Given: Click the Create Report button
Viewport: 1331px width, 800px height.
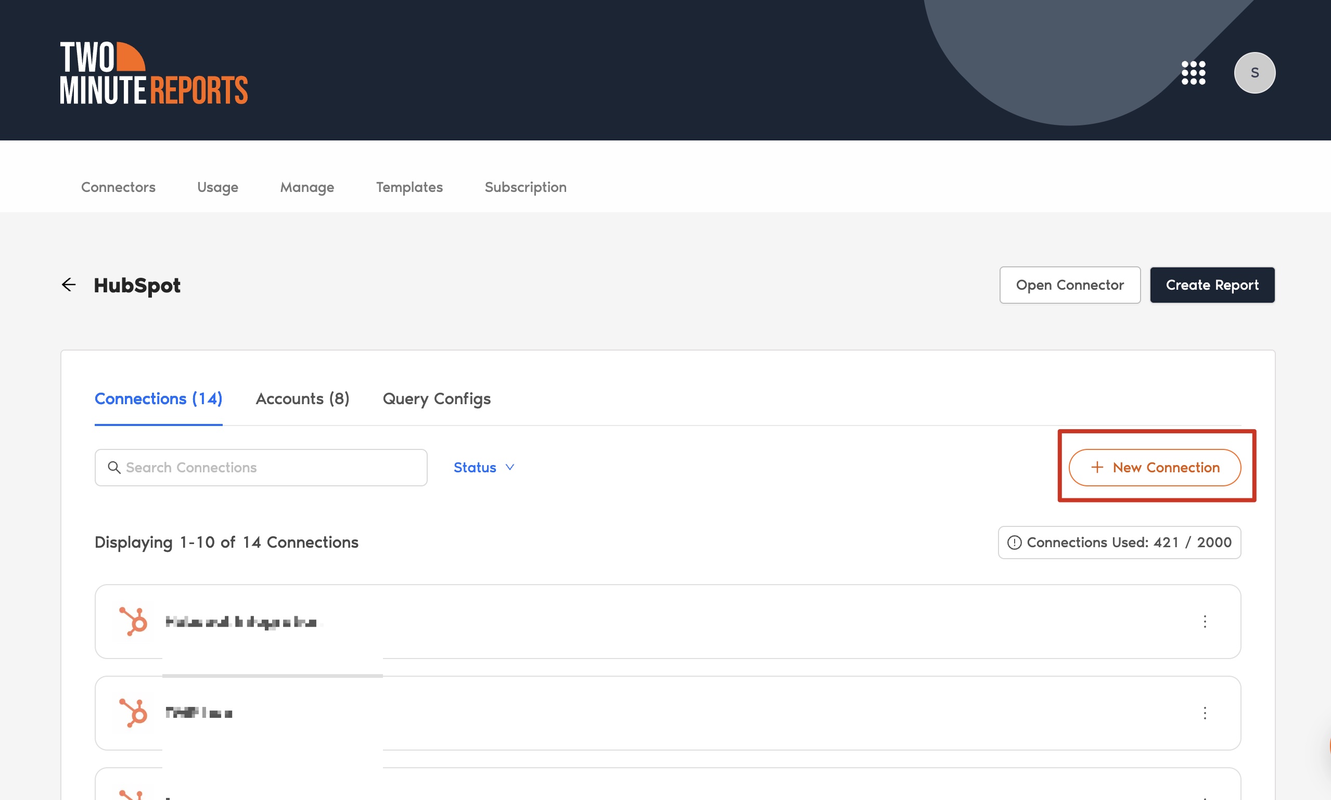Looking at the screenshot, I should 1212,285.
